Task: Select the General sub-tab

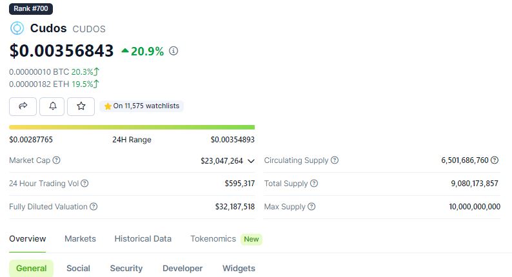Action: coord(32,268)
